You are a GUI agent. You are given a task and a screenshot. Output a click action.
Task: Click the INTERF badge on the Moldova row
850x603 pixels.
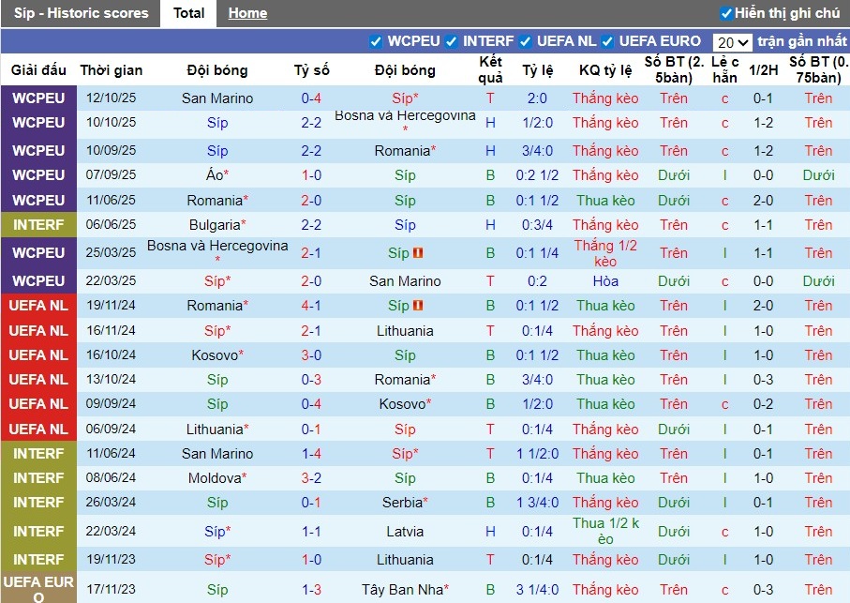[x=38, y=476]
